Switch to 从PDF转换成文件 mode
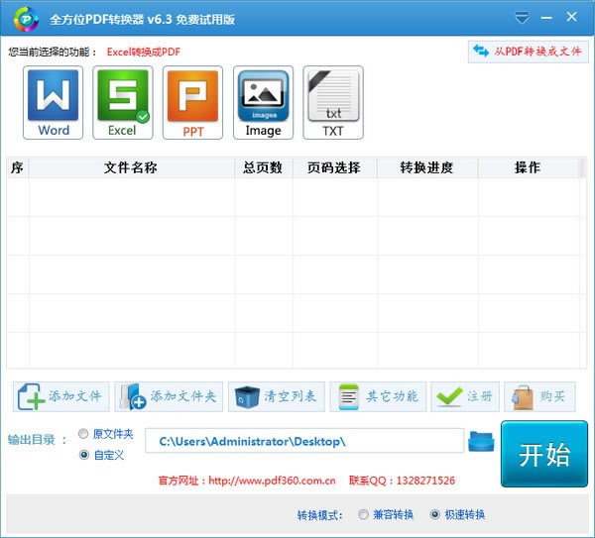This screenshot has width=595, height=538. 527,51
